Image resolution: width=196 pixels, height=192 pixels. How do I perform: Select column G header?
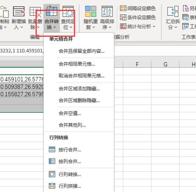[165, 64]
